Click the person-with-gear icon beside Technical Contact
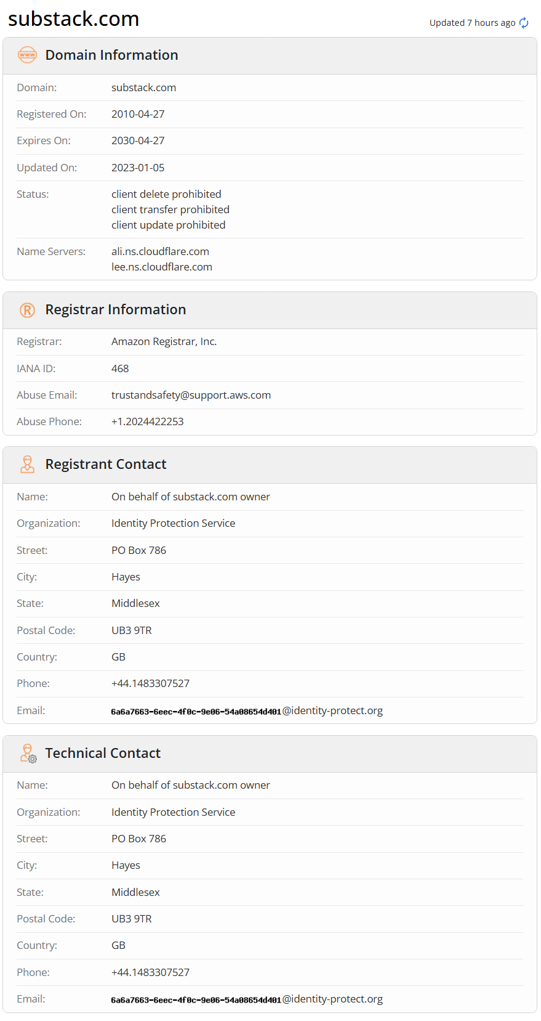Image resolution: width=541 pixels, height=1021 pixels. (28, 753)
